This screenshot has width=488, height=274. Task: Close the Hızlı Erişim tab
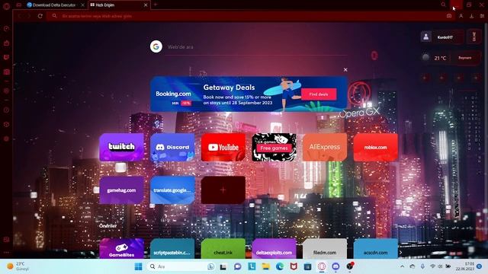pos(146,5)
